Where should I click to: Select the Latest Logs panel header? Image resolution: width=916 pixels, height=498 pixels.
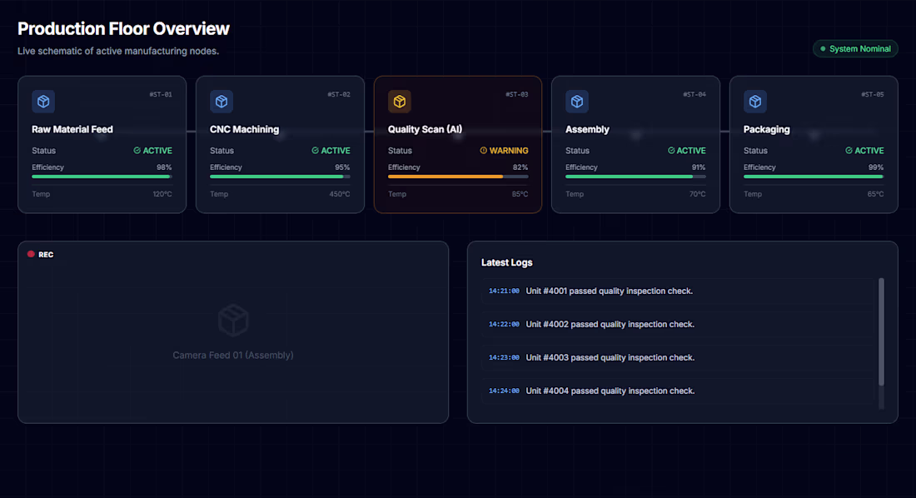point(506,262)
